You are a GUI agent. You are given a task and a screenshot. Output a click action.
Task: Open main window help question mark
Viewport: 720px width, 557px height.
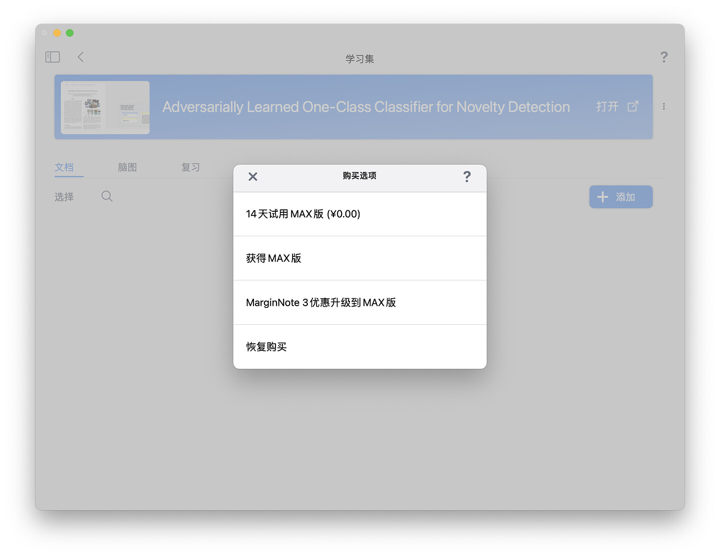664,57
